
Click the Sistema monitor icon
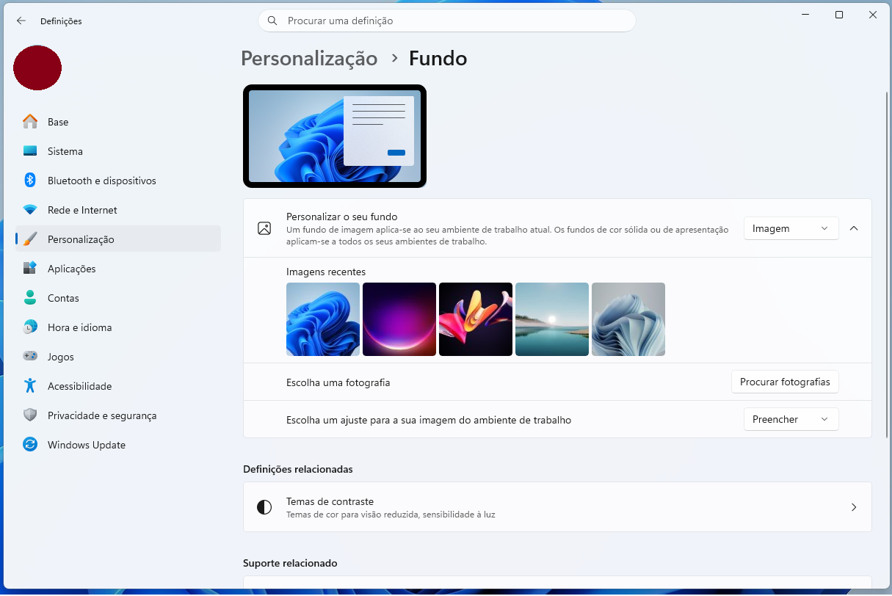pyautogui.click(x=30, y=151)
